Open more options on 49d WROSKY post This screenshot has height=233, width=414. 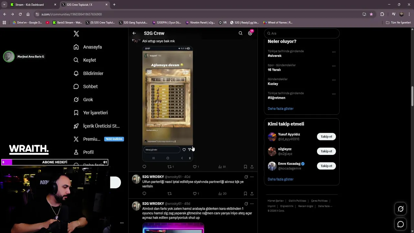252,204
